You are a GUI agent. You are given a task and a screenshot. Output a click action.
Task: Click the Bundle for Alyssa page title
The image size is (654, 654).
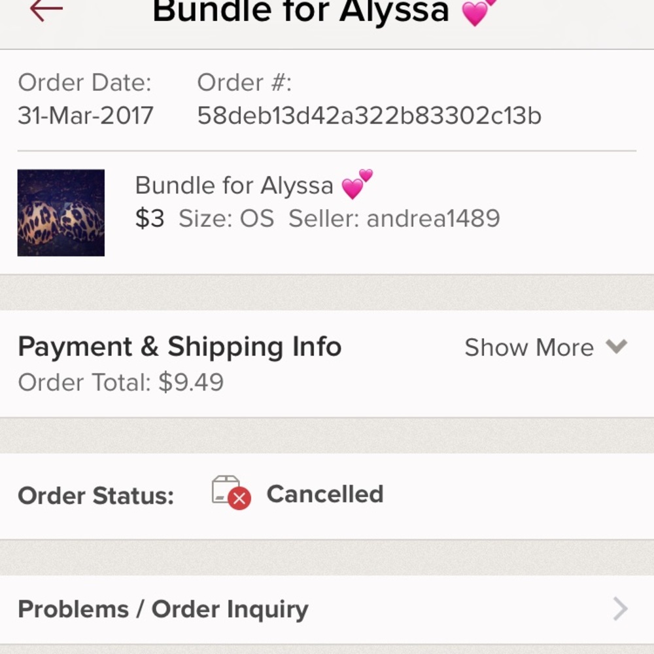tap(300, 10)
